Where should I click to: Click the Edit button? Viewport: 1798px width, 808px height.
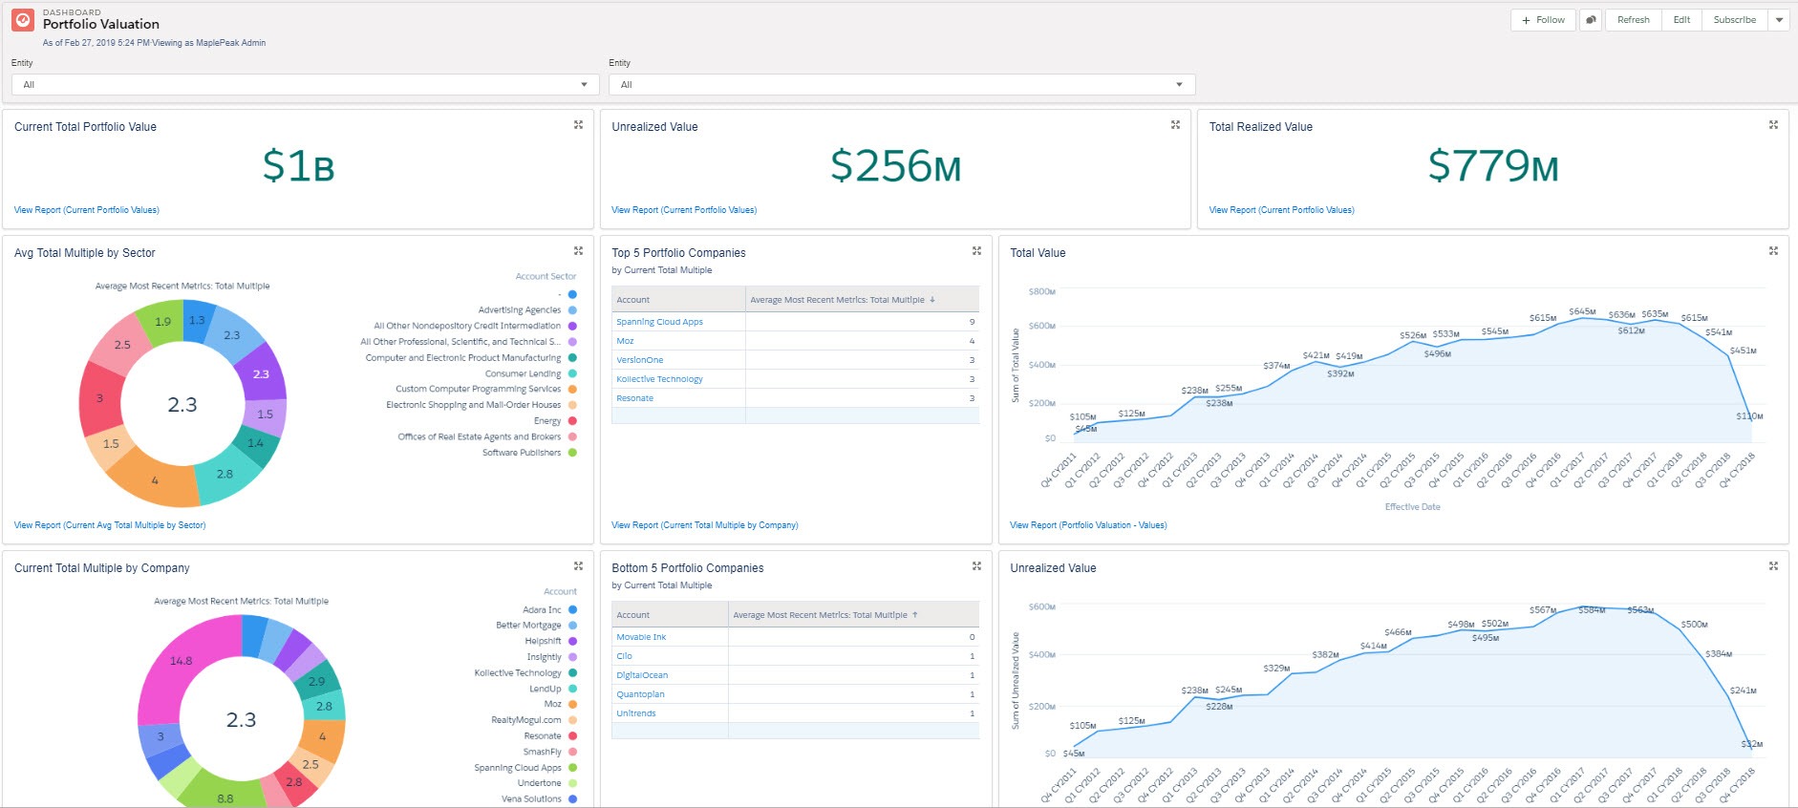coord(1681,20)
